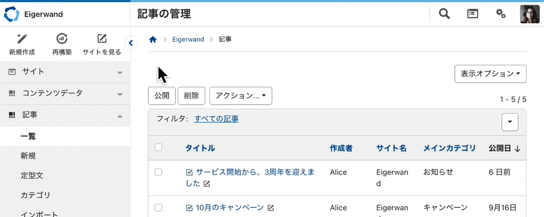This screenshot has width=544, height=217.
Task: Open the system settings gears icon
Action: (501, 14)
